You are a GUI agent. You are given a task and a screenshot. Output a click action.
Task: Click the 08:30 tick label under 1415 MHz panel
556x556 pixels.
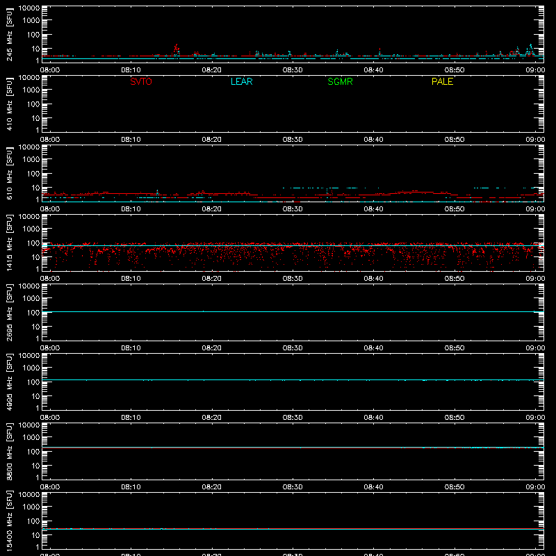[x=293, y=279]
